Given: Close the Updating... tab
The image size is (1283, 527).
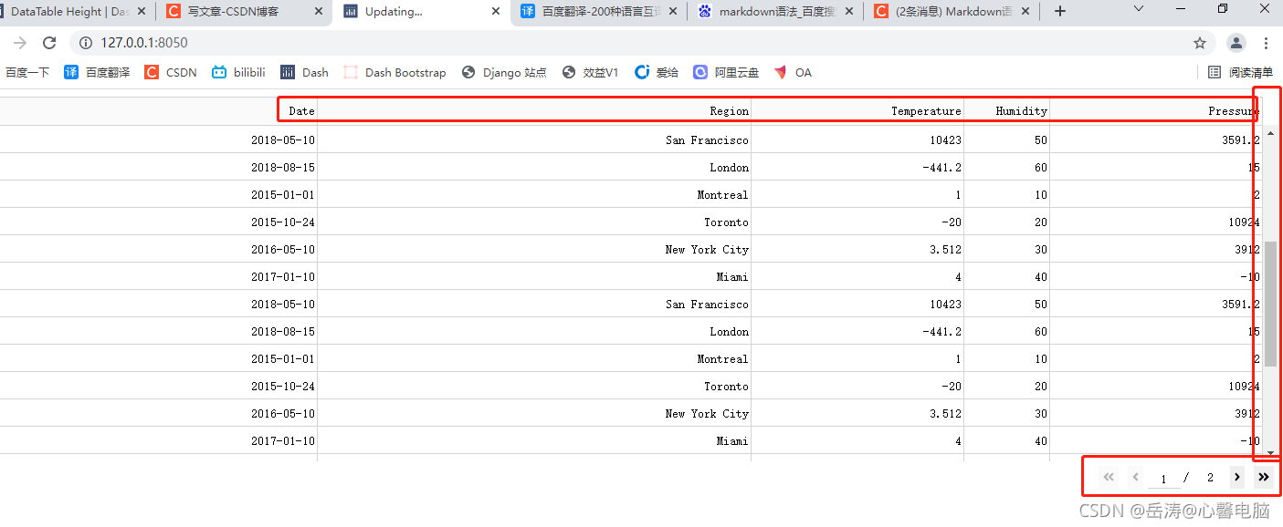Looking at the screenshot, I should pyautogui.click(x=495, y=12).
